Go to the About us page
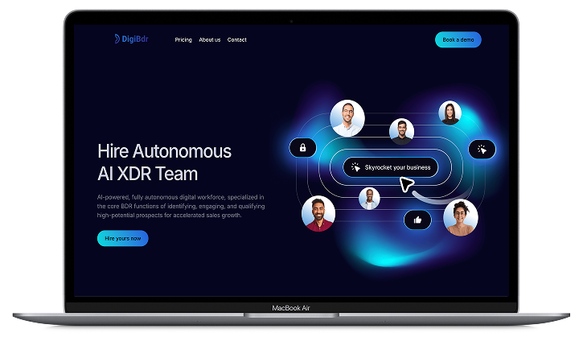 pos(210,40)
